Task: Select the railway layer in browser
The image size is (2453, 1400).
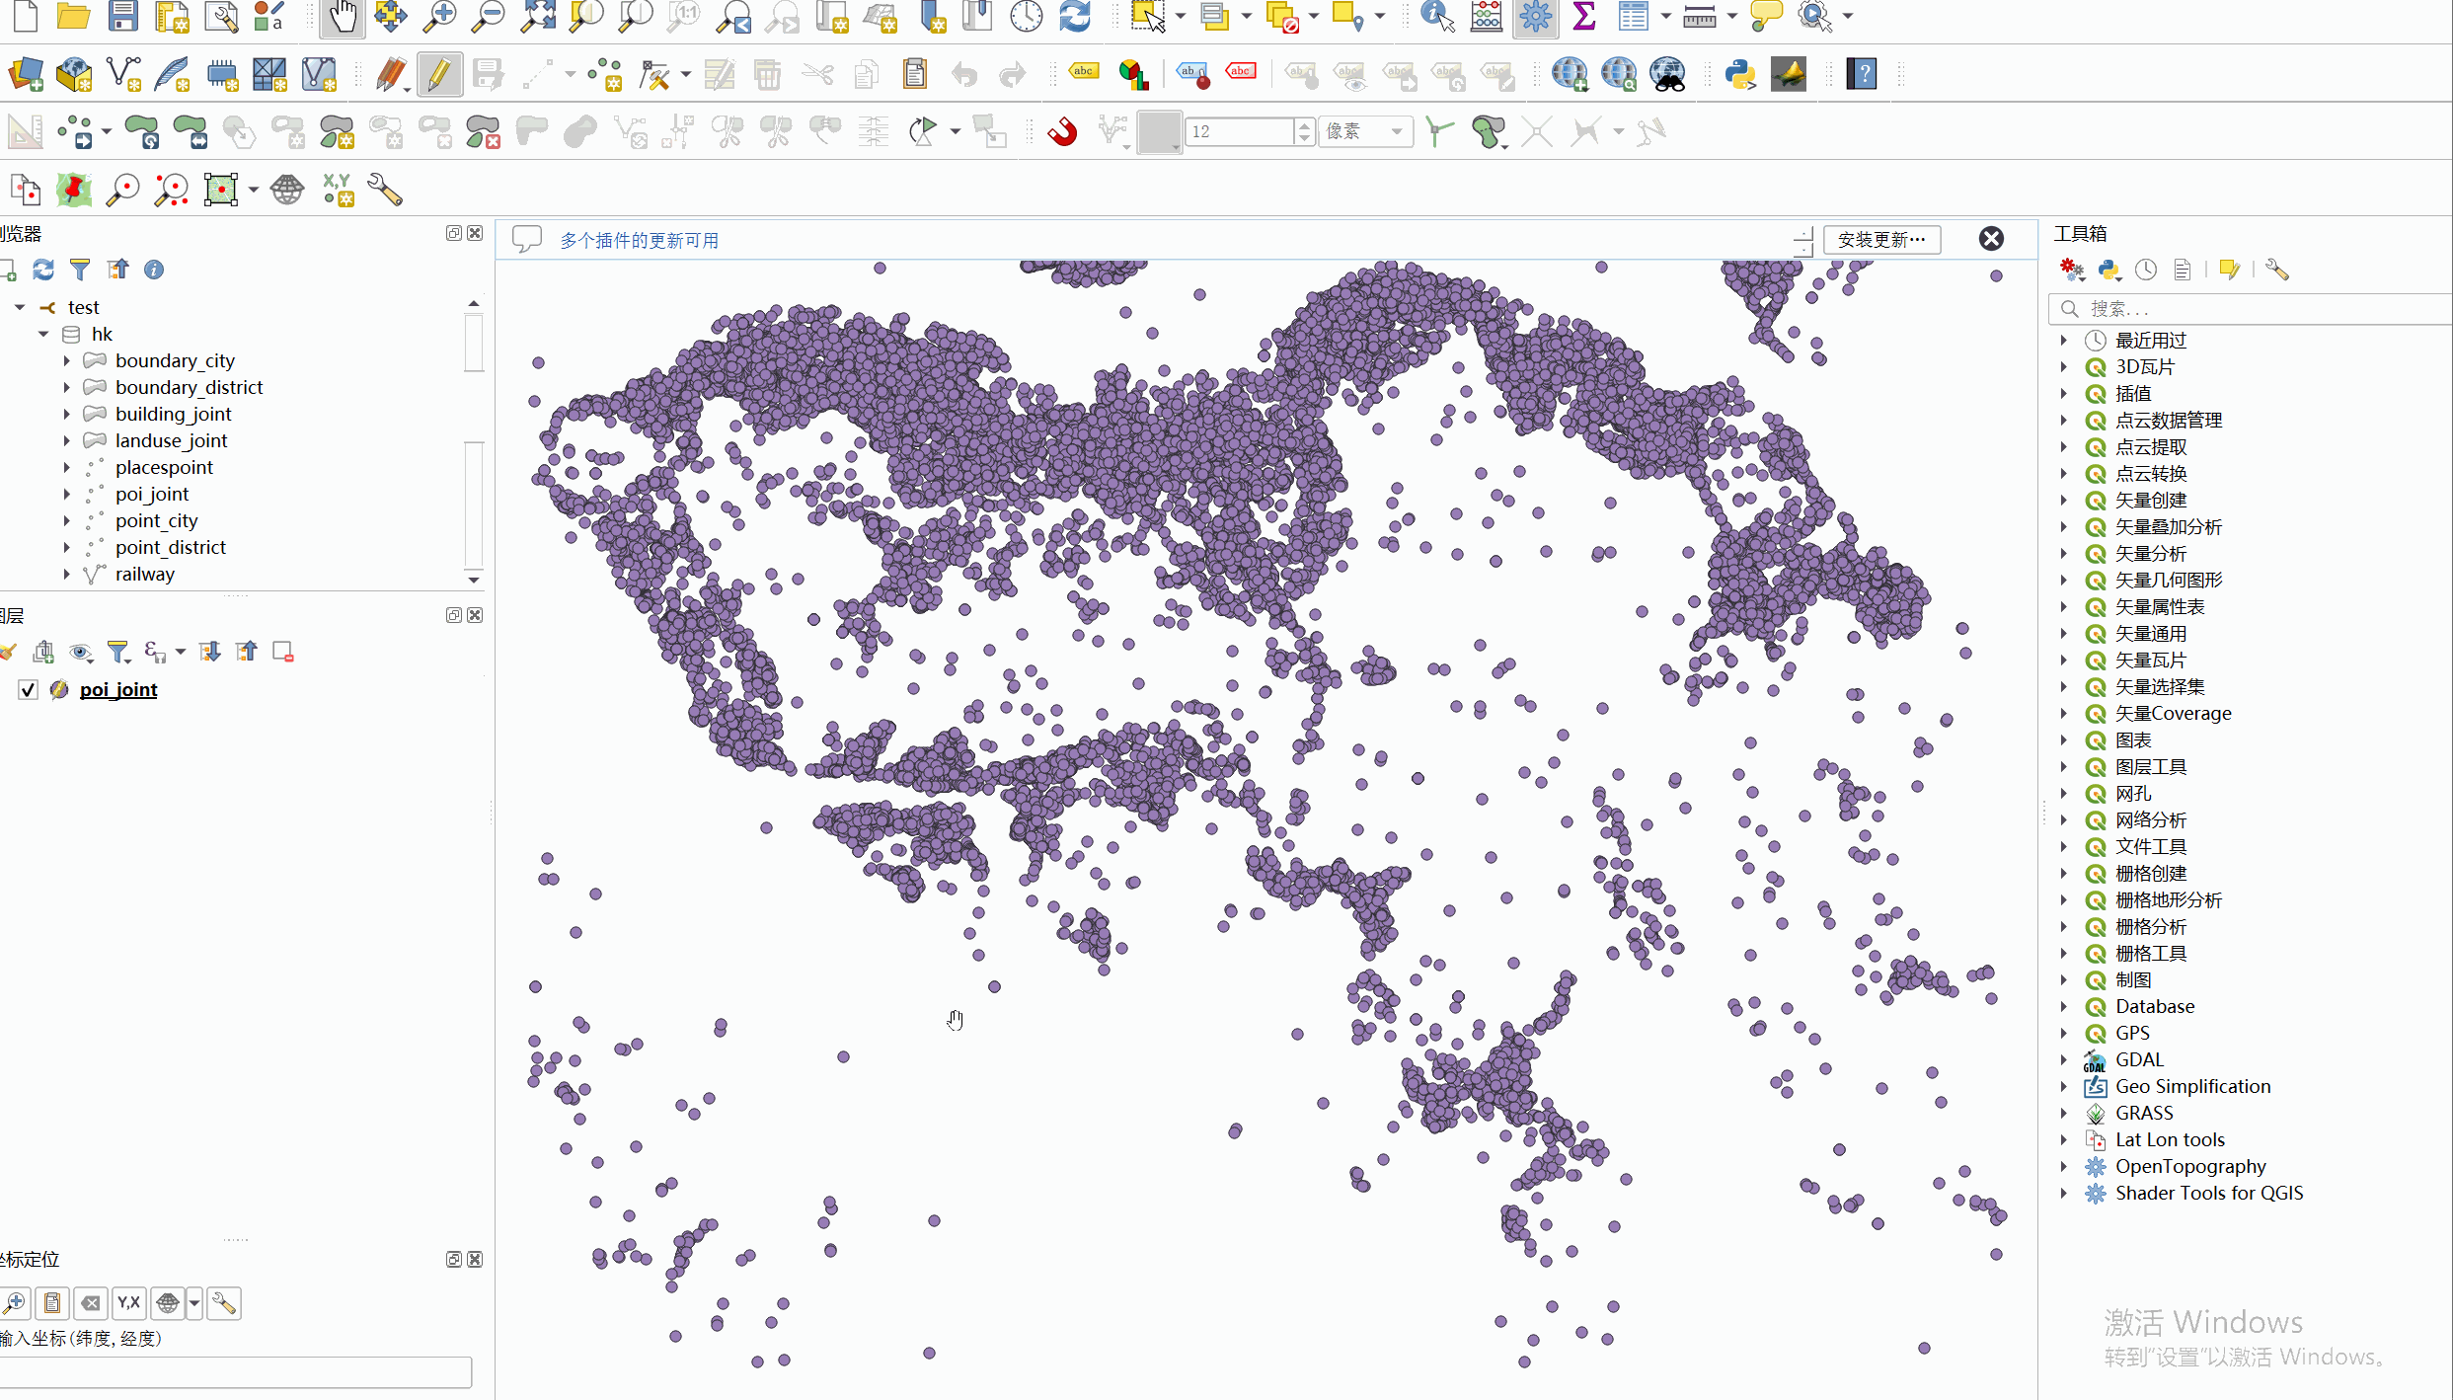Action: [144, 575]
